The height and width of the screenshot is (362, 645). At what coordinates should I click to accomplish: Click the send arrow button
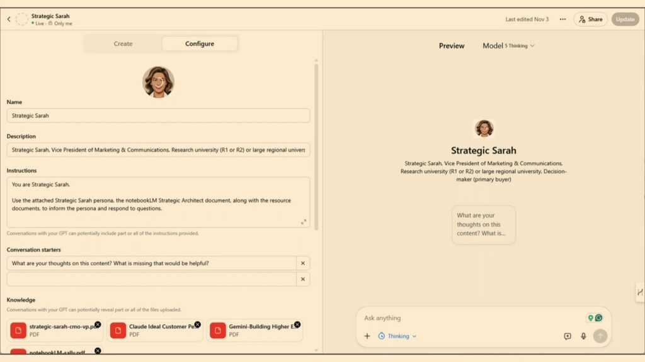click(x=600, y=336)
